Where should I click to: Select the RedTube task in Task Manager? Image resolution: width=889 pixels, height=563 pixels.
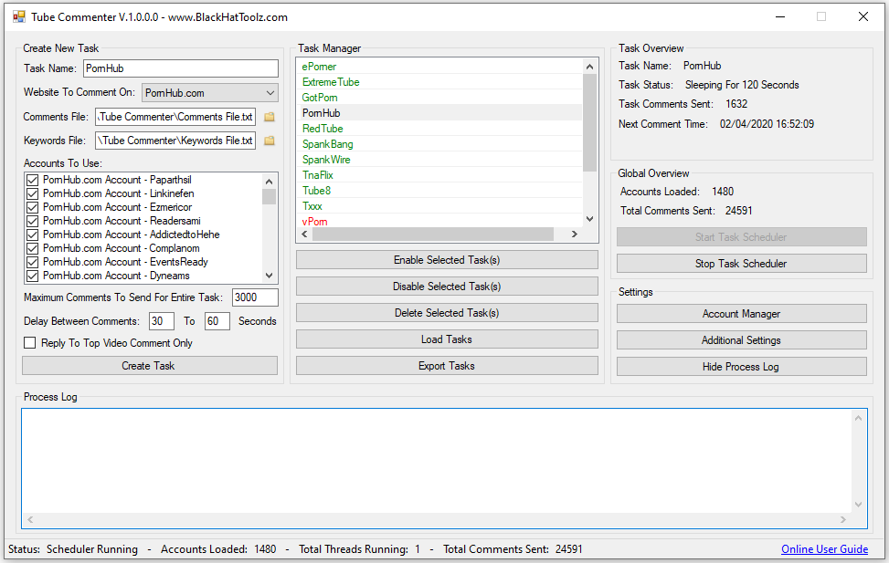(x=323, y=129)
